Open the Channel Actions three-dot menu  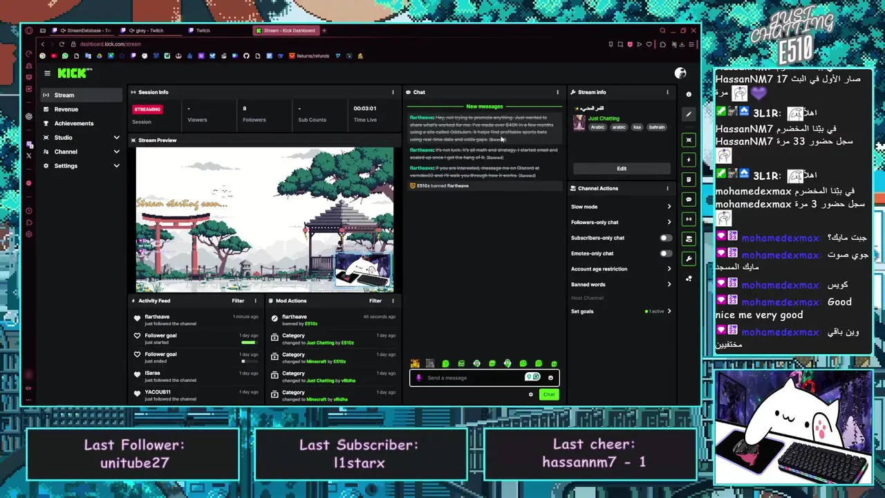point(667,188)
